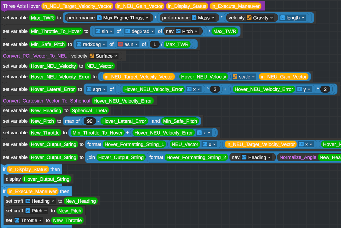Image resolution: width=341 pixels, height=228 pixels.
Task: Click the DEG icon on set craft Heading
Action: point(28,201)
